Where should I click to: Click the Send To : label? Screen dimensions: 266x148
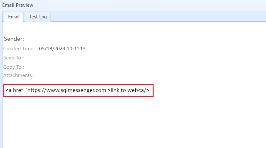(14, 58)
